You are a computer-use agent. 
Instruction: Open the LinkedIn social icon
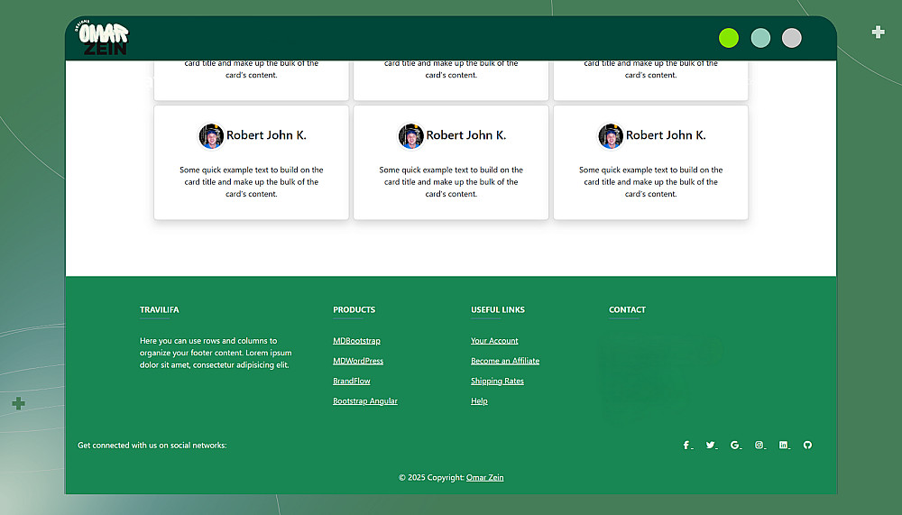click(x=784, y=445)
